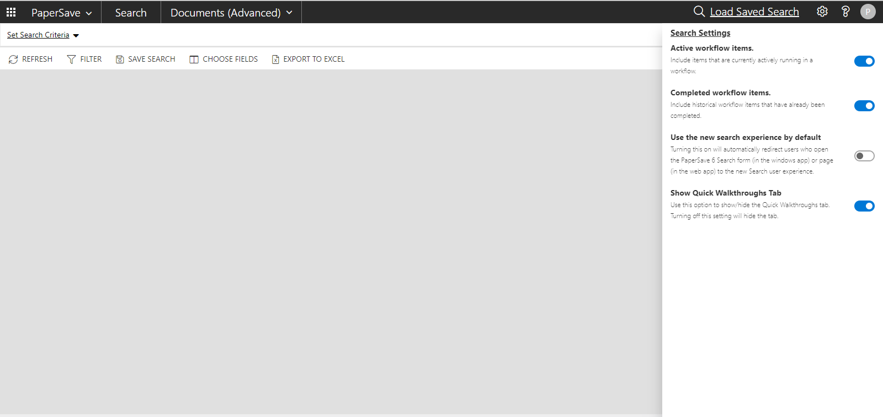Viewport: 883px width, 417px height.
Task: Open Choose Fields column icon
Action: (x=194, y=59)
